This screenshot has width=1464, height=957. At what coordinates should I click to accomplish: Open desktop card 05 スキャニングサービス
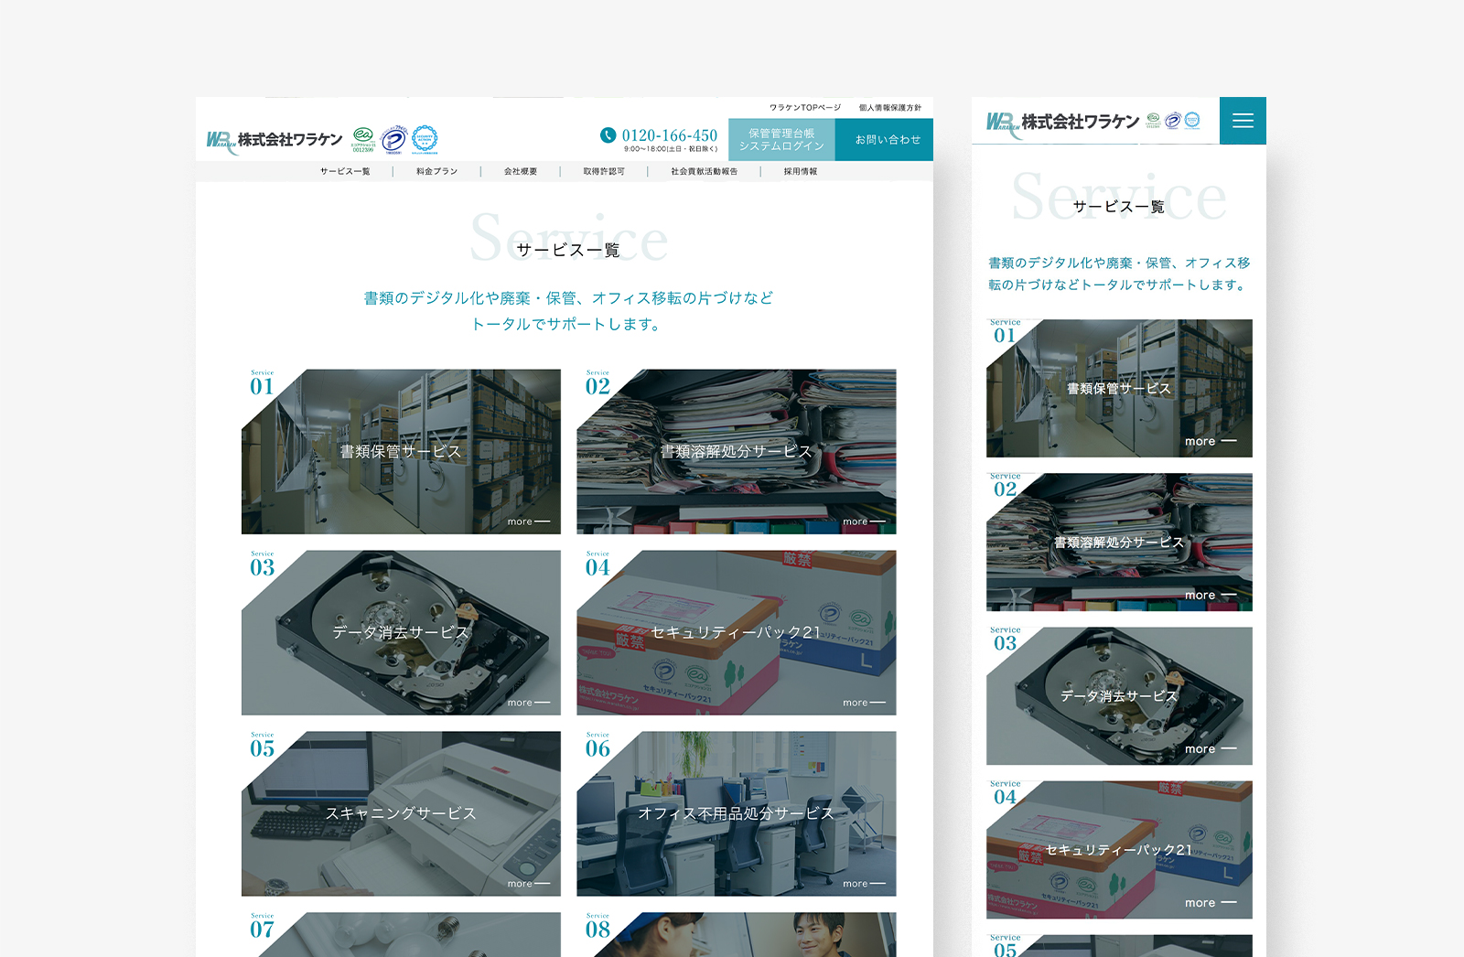coord(401,813)
